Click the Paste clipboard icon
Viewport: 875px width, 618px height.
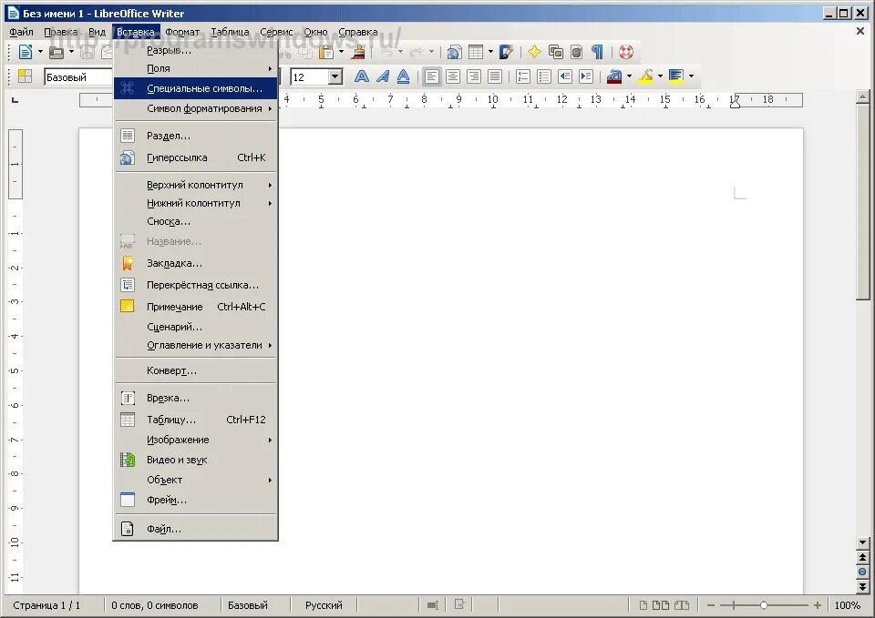point(326,53)
